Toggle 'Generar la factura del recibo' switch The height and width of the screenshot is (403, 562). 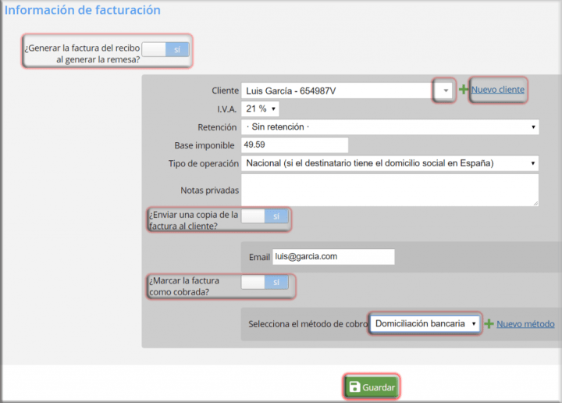165,49
